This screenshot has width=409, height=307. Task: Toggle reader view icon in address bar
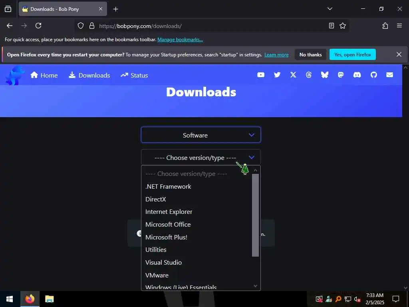point(331,26)
